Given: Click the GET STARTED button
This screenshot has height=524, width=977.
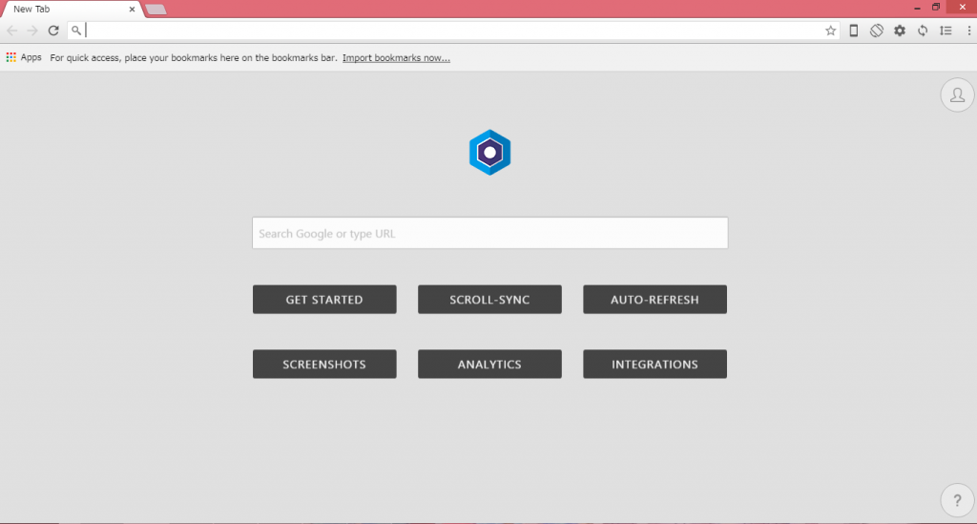Looking at the screenshot, I should pyautogui.click(x=324, y=300).
